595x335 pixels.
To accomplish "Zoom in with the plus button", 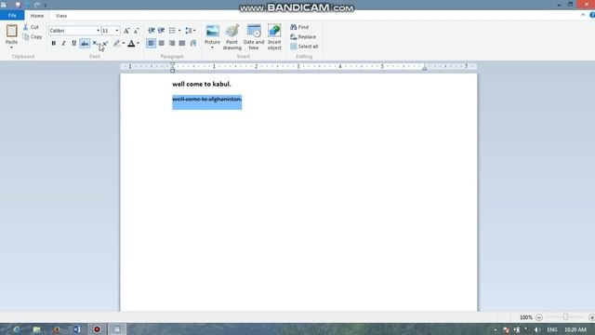I will click(x=591, y=317).
